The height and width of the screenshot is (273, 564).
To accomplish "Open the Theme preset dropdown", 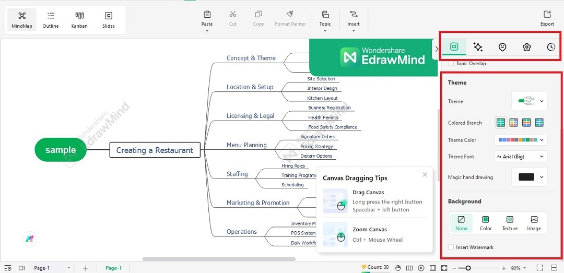I will (x=529, y=101).
